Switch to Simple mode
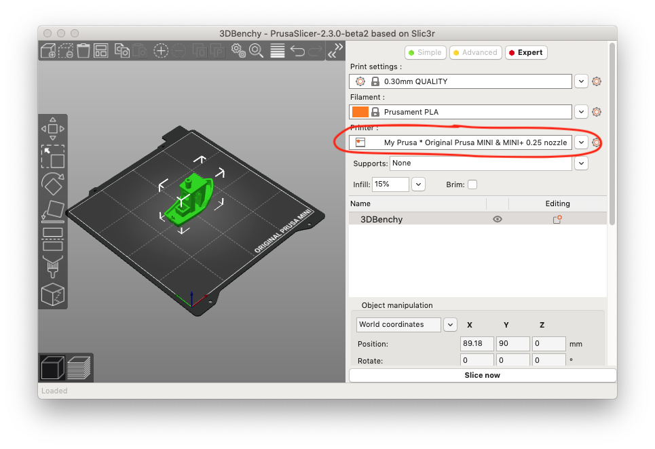This screenshot has width=655, height=449. point(425,52)
